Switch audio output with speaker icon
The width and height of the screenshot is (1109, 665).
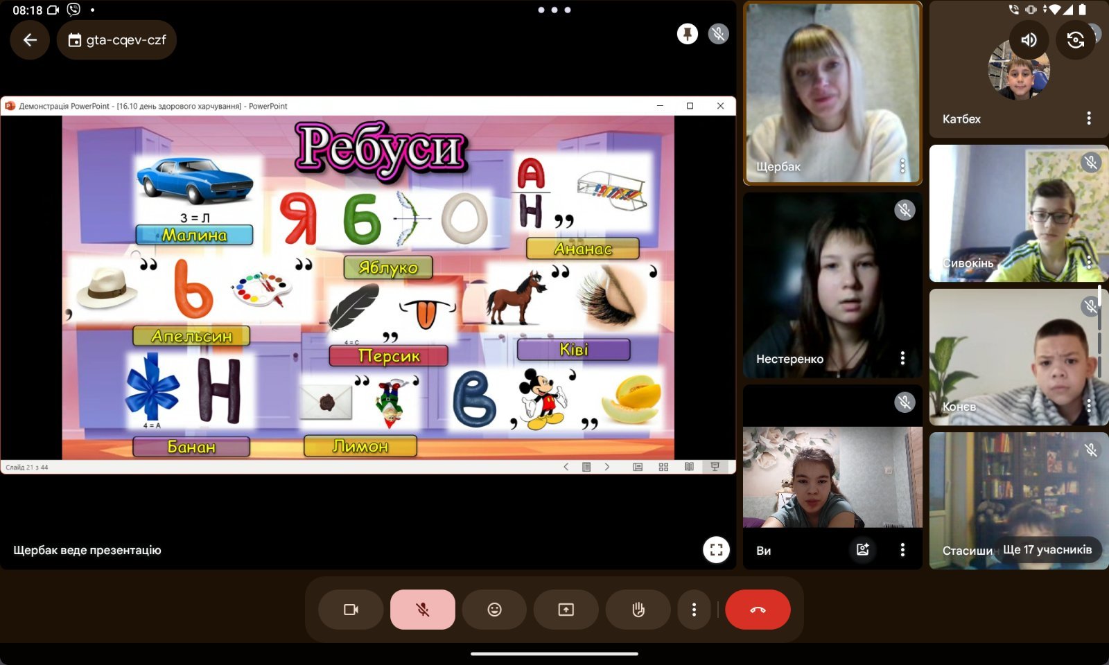1029,39
